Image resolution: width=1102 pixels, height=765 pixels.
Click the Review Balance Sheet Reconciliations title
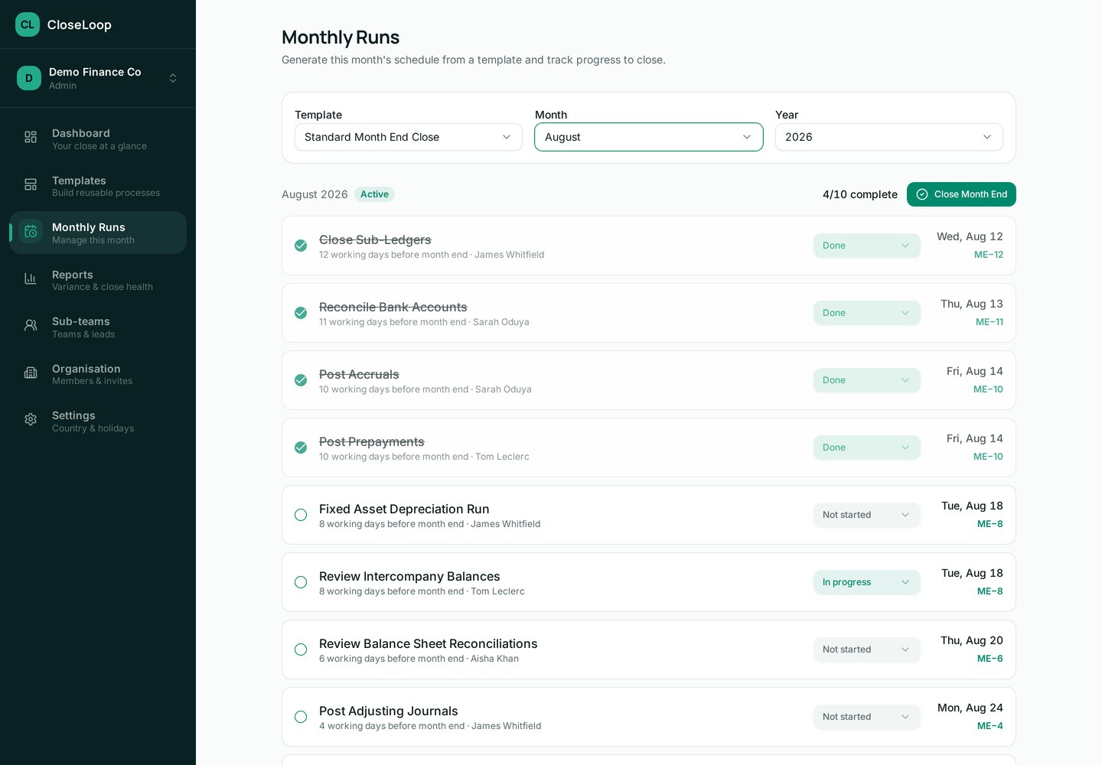(x=429, y=643)
